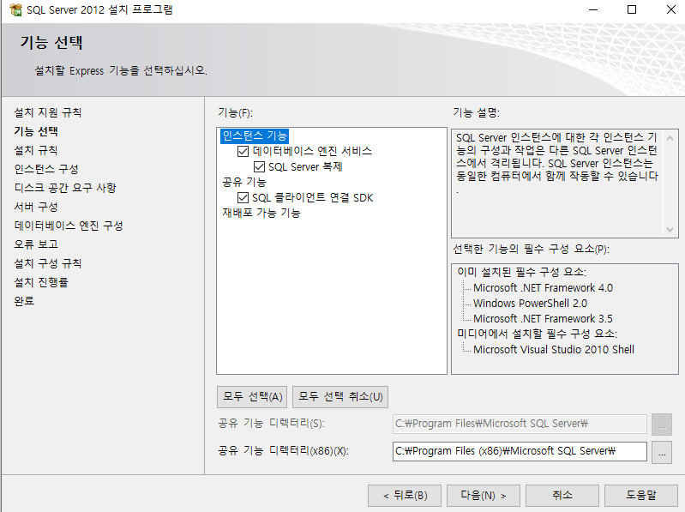Select 설치 진행률 step in sidebar
The image size is (685, 512).
[41, 282]
